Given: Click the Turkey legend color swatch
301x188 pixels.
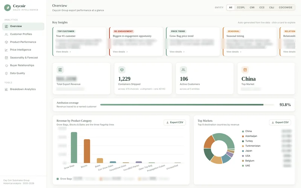Looking at the screenshot, I should pos(243,141).
